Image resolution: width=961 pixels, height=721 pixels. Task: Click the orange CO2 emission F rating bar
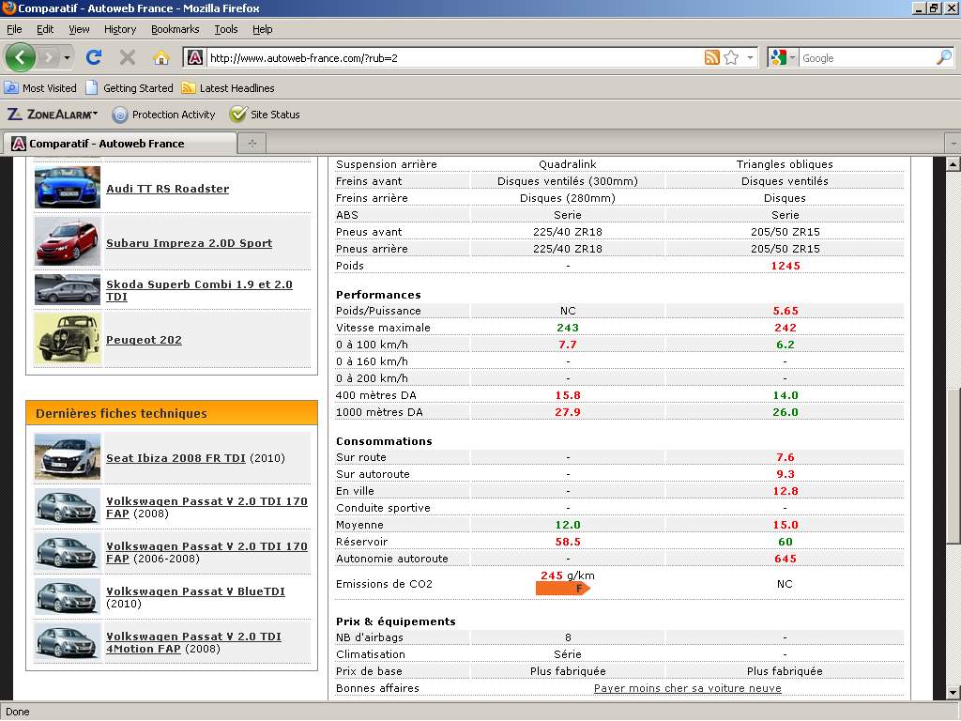[562, 589]
